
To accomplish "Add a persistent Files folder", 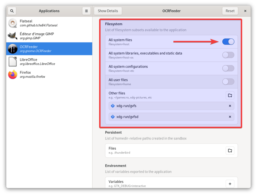I will 230,150.
